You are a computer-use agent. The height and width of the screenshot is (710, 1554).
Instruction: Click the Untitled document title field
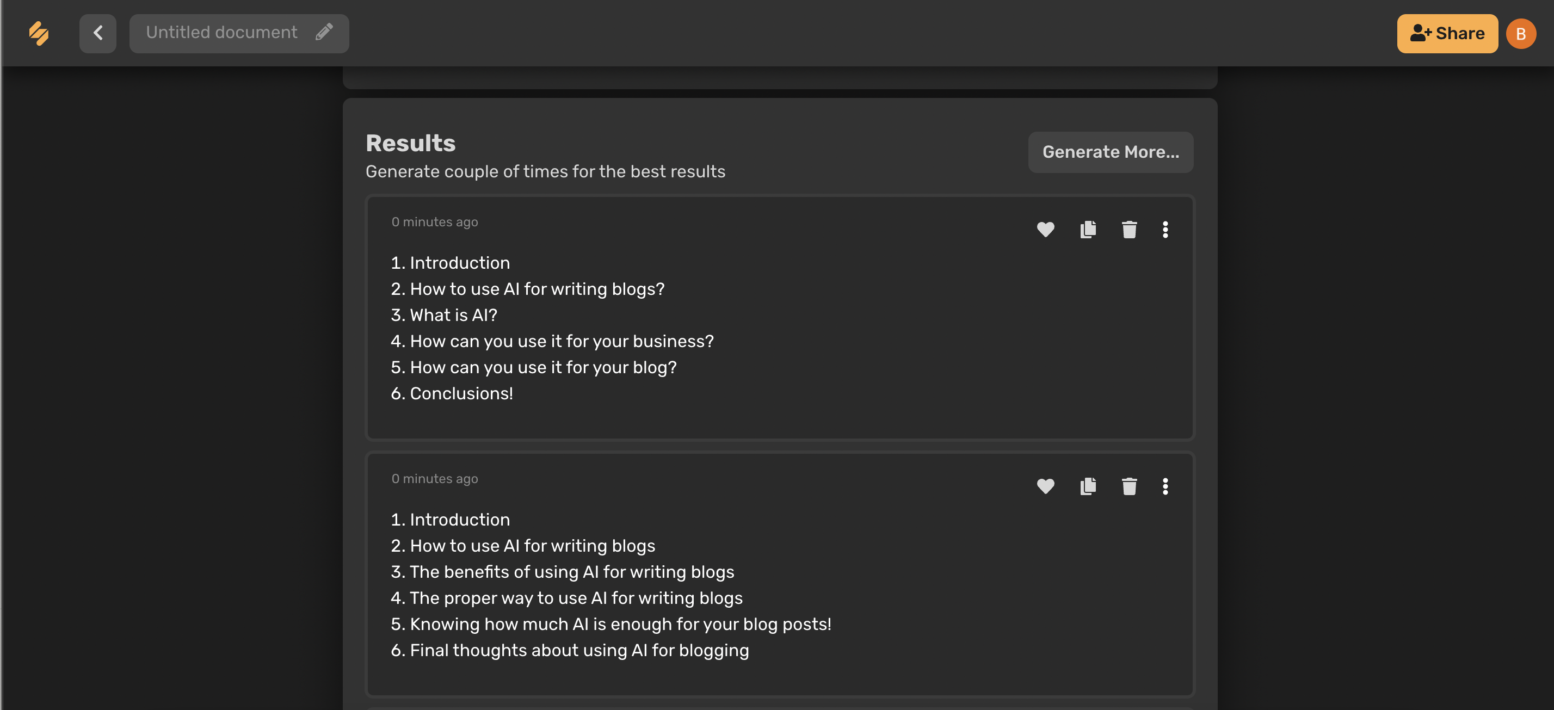click(239, 33)
